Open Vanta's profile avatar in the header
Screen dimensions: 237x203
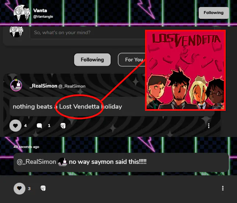pyautogui.click(x=22, y=13)
